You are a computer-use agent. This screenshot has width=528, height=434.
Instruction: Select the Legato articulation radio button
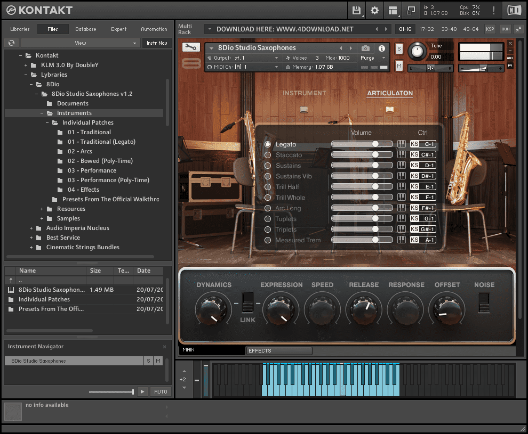click(x=268, y=144)
